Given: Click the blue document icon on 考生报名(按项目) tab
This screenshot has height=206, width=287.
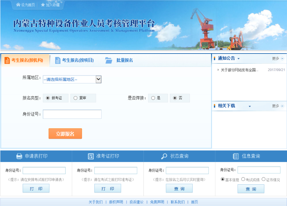Looking at the screenshot, I should [57, 60].
